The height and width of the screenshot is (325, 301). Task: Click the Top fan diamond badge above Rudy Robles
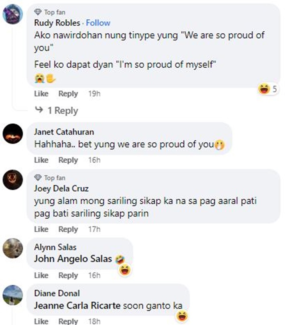38,12
